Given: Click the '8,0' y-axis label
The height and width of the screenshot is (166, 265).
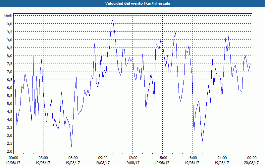Looking at the screenshot, I should 10,55.
